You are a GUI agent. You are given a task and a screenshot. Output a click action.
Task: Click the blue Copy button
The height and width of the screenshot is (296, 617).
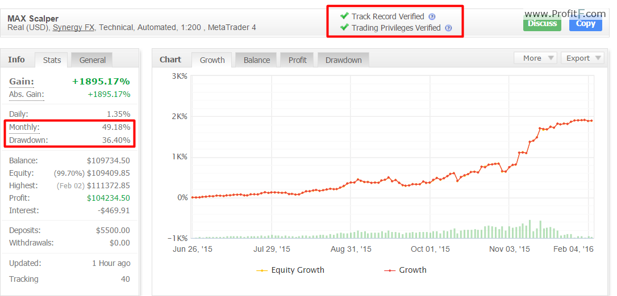[x=586, y=24]
